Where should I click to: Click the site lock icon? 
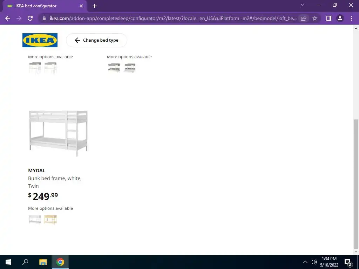pyautogui.click(x=44, y=18)
